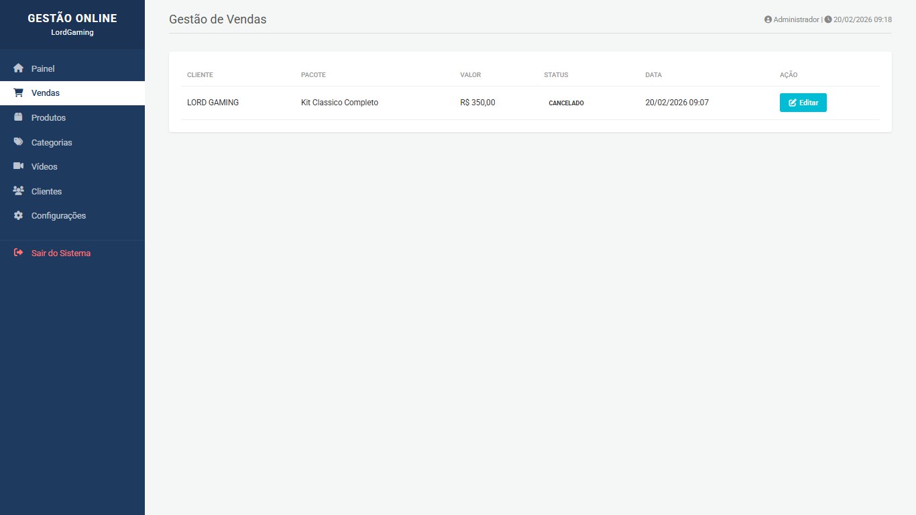
Task: Click the CLIENTE column header
Action: (x=200, y=75)
